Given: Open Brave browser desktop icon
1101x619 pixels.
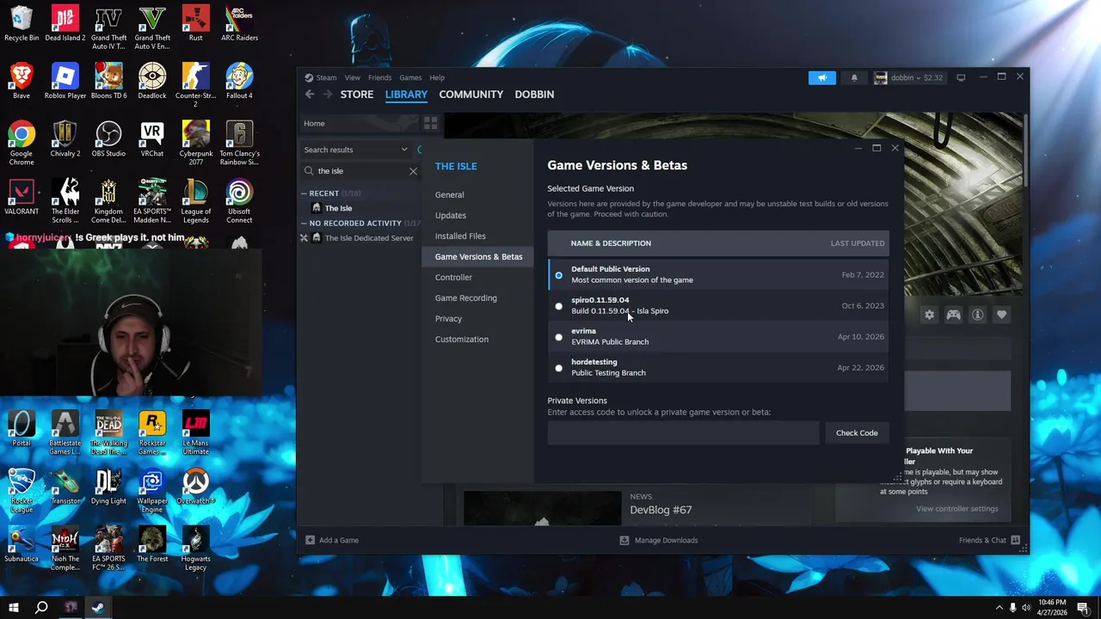Looking at the screenshot, I should click(x=22, y=81).
